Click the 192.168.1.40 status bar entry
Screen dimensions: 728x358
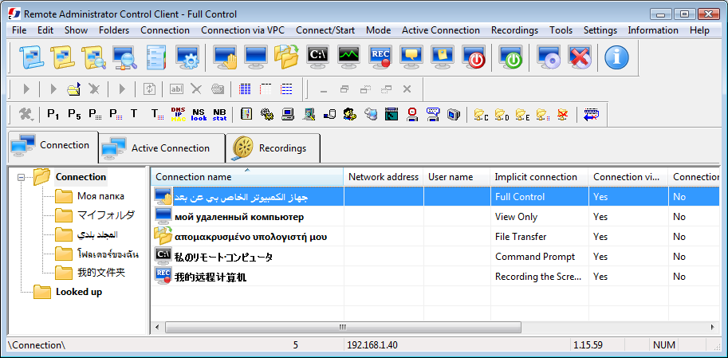click(x=372, y=345)
